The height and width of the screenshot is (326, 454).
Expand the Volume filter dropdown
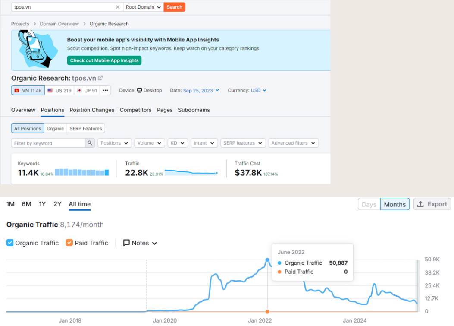pyautogui.click(x=150, y=143)
